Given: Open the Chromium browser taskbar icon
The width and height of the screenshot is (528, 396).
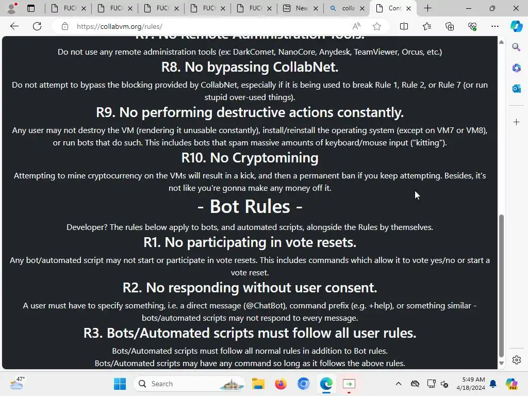Looking at the screenshot, I should coord(303,384).
